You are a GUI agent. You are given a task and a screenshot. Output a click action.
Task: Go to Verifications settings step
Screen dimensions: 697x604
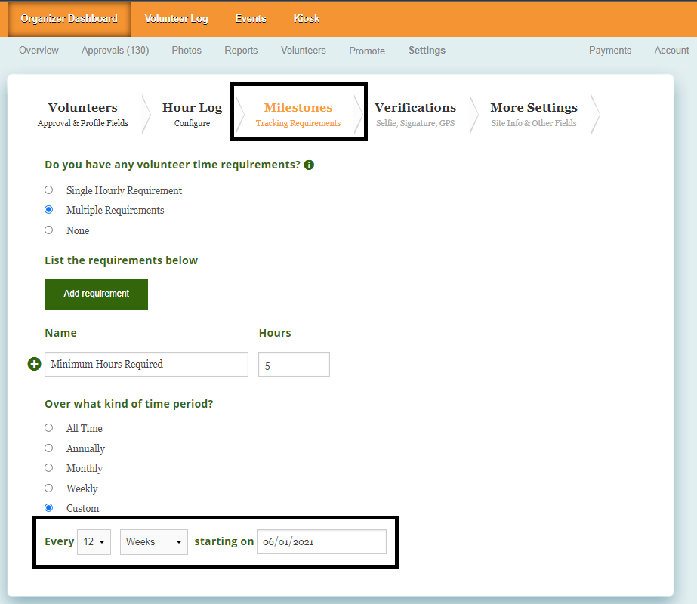pyautogui.click(x=415, y=114)
